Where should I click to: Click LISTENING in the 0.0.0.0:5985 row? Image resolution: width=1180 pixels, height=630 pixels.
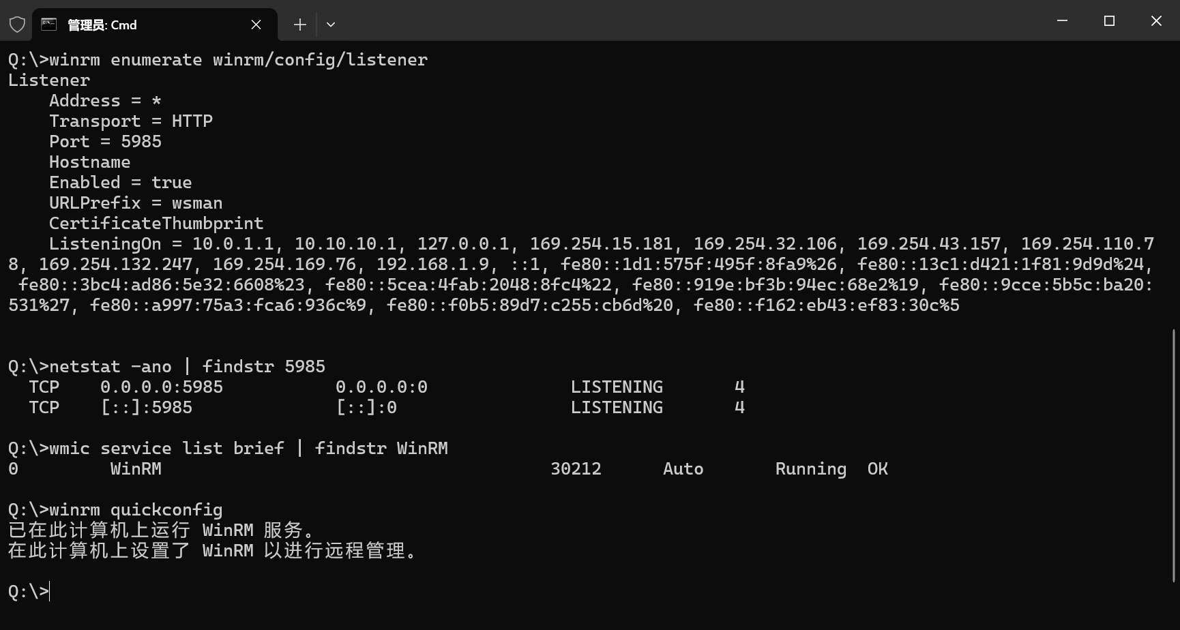(x=616, y=387)
